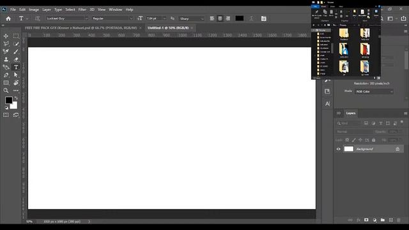
Task: Filter layers by pixel layers
Action: coord(366,123)
